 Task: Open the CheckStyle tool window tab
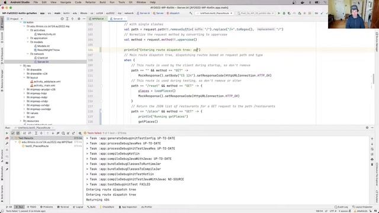tap(107, 207)
